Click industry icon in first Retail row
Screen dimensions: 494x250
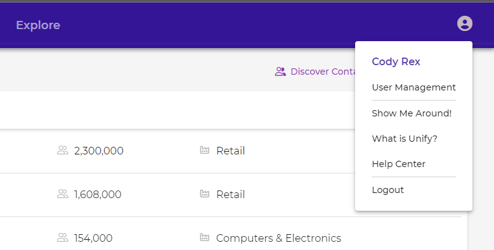coord(204,150)
